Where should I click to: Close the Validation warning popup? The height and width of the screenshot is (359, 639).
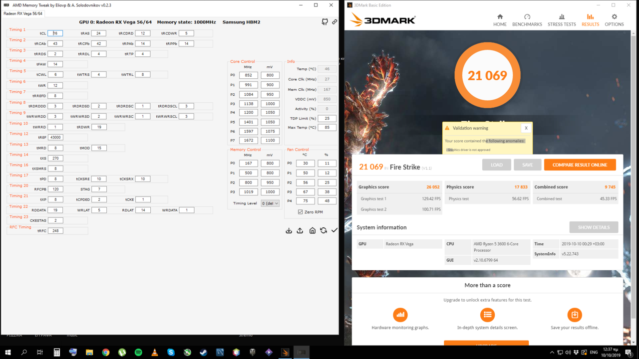point(526,128)
